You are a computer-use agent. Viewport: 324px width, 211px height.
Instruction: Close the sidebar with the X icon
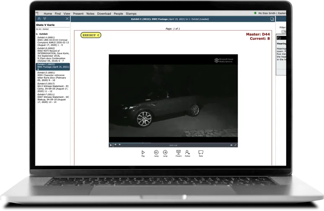67,19
